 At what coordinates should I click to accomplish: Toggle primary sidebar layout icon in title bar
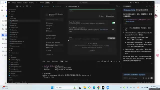coord(131,3)
